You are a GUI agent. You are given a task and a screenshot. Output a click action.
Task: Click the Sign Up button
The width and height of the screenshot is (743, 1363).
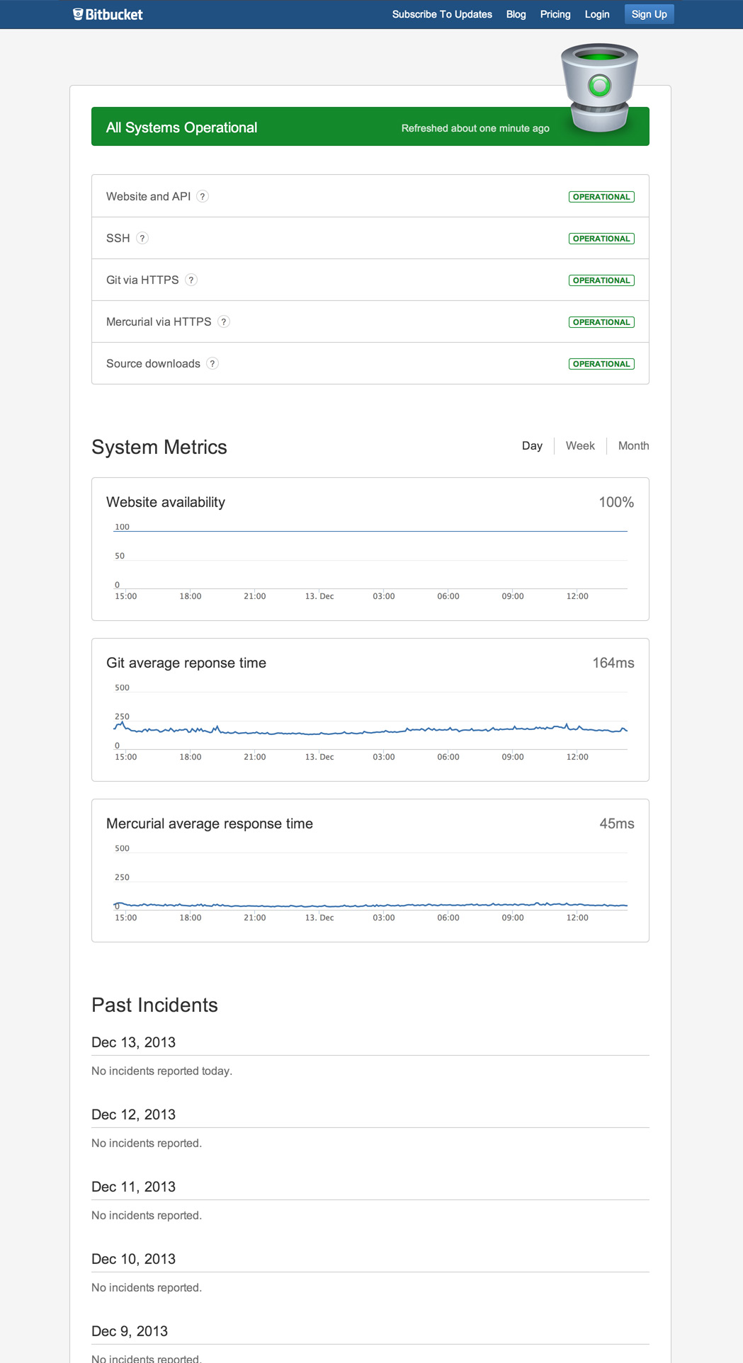click(648, 13)
